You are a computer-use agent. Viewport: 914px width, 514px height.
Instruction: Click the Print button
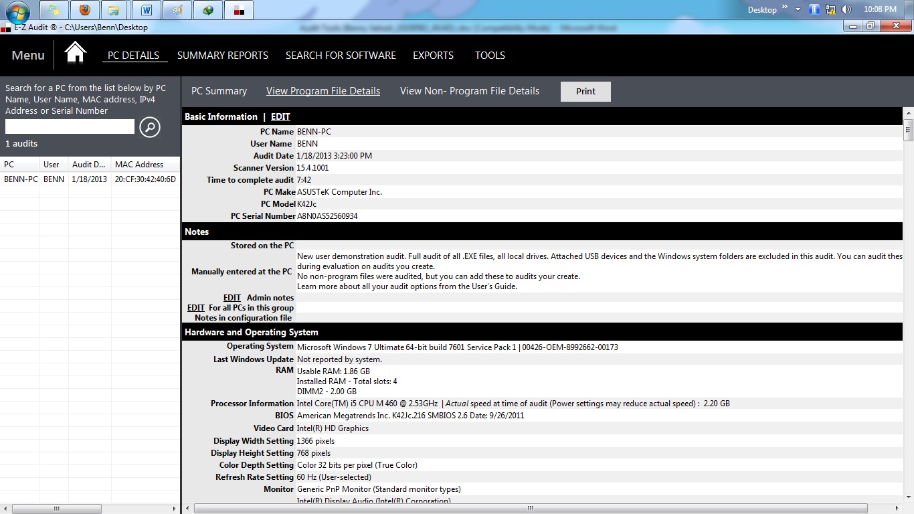(x=585, y=91)
